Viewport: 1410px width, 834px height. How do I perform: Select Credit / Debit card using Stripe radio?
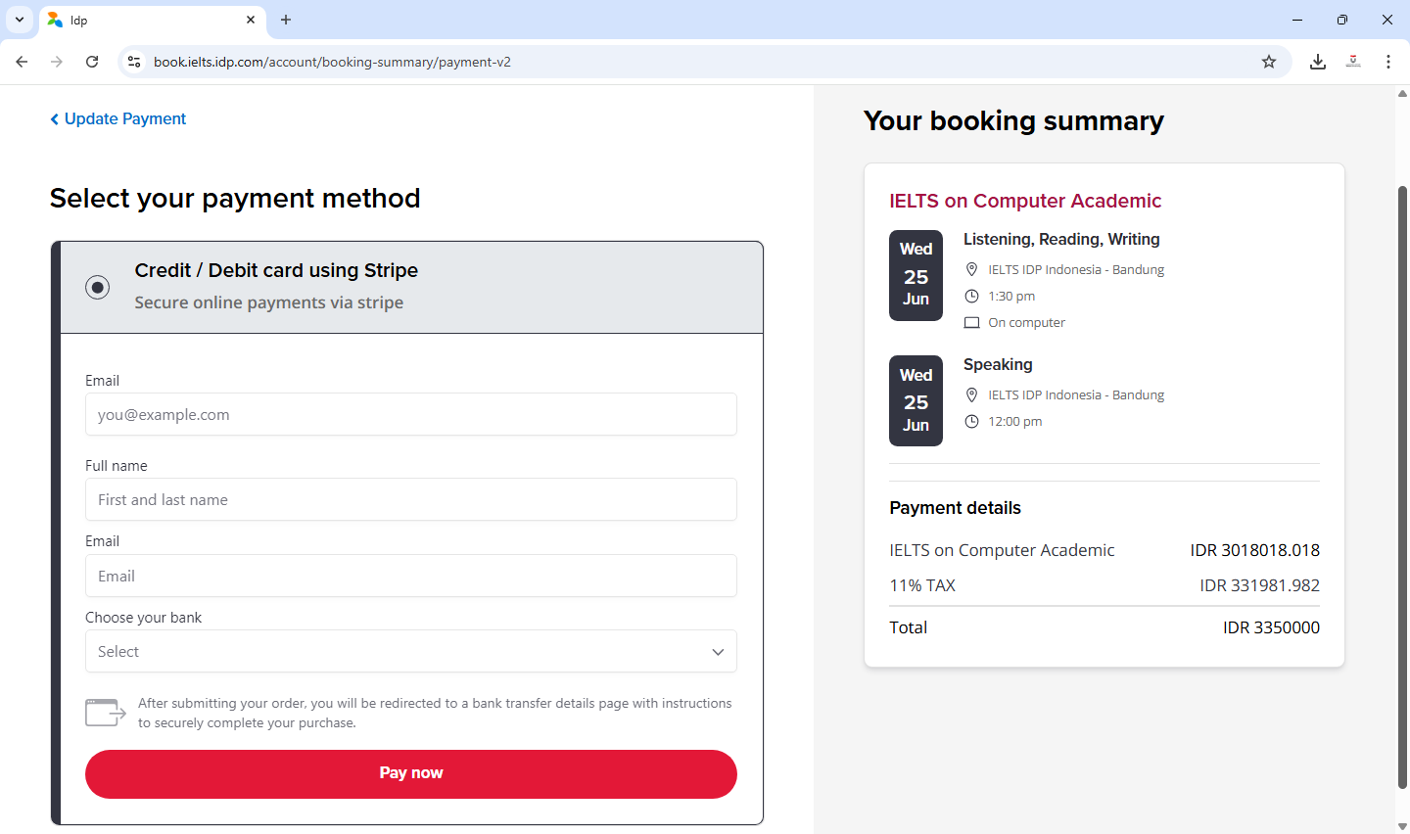point(97,287)
